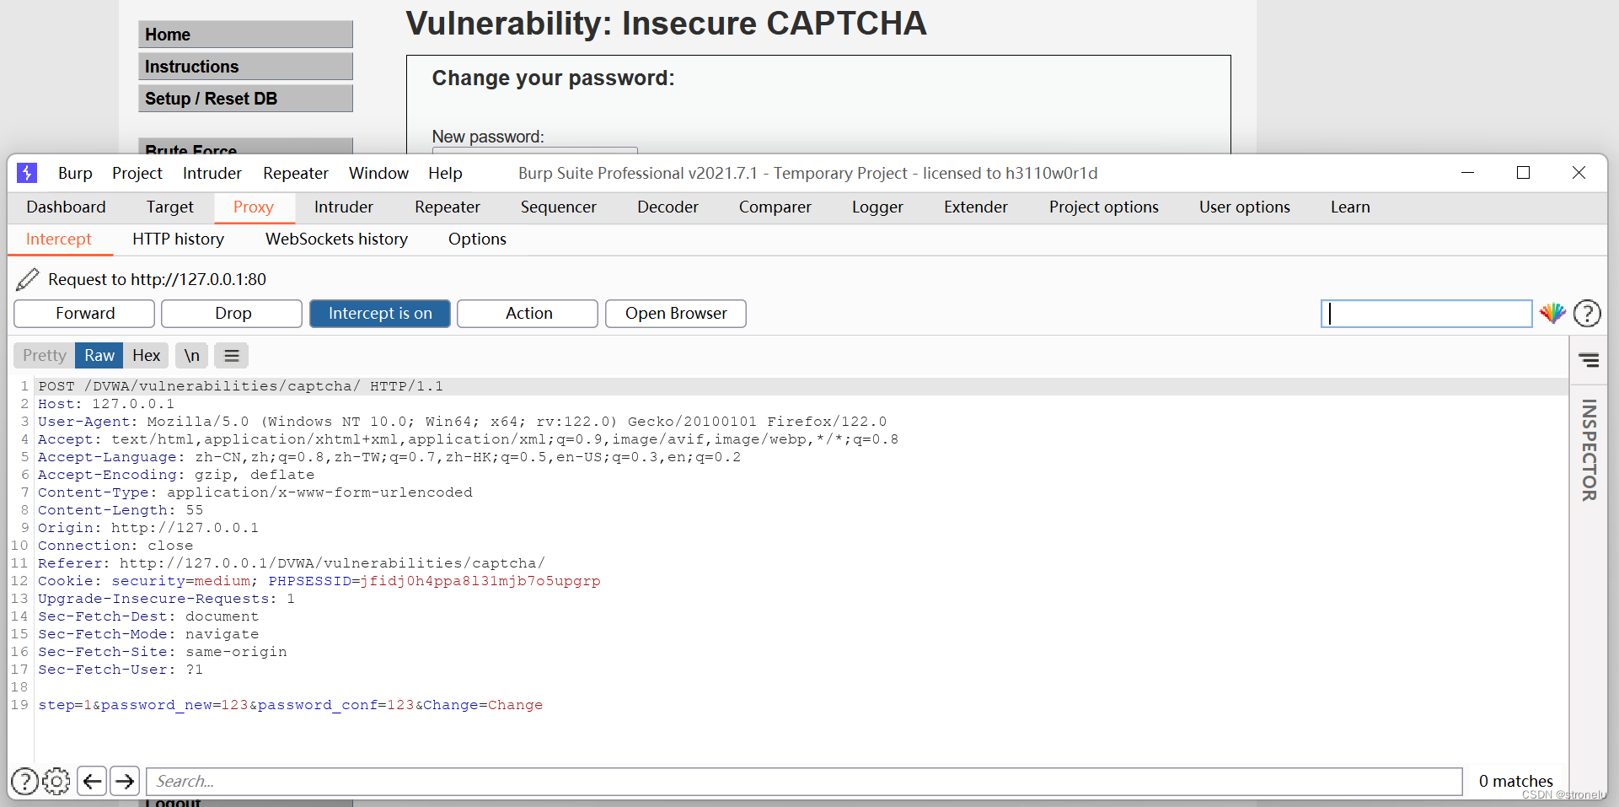Forward the intercepted request
The image size is (1619, 807).
tap(84, 314)
